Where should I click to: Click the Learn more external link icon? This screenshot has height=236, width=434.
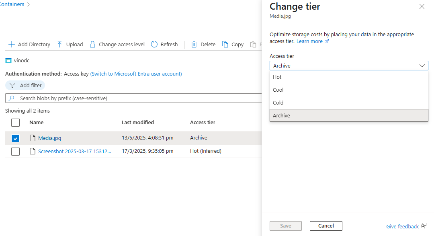click(327, 41)
